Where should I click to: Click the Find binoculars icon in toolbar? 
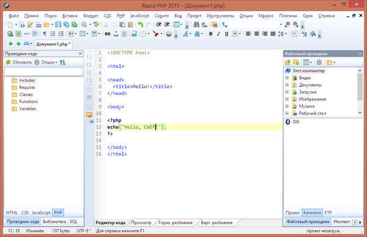pos(196,24)
